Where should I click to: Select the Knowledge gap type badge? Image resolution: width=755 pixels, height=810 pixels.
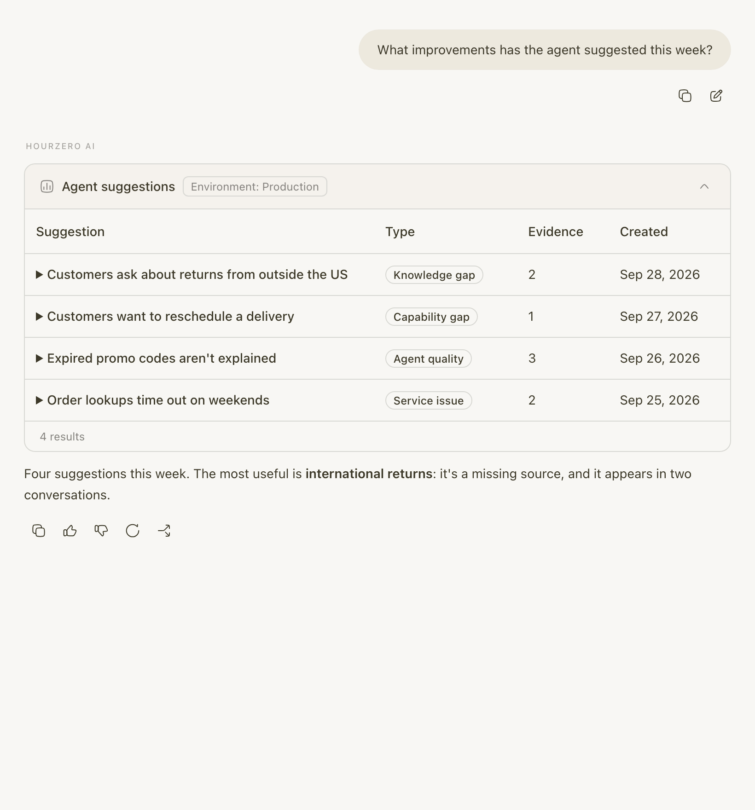[434, 275]
